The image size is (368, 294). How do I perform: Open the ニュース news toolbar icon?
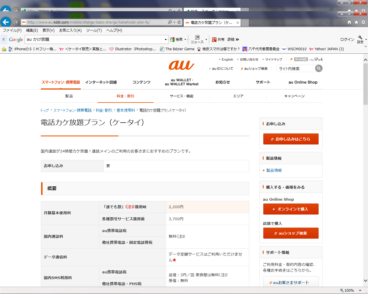click(x=197, y=39)
